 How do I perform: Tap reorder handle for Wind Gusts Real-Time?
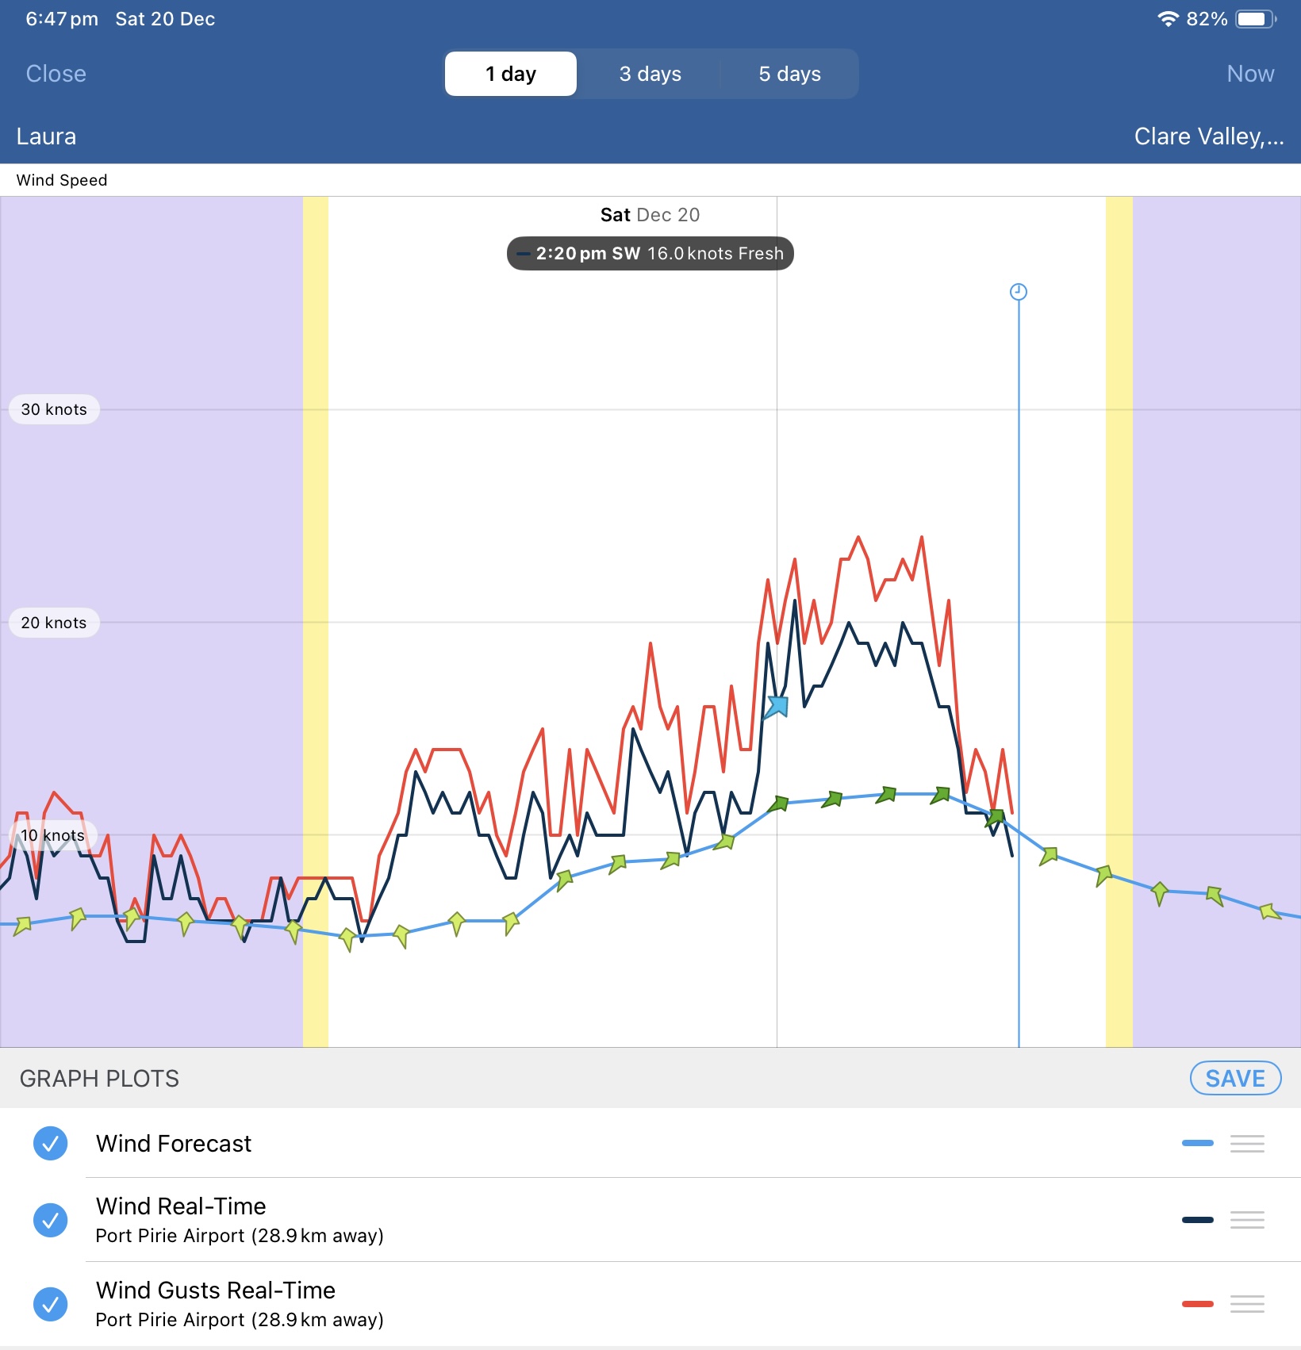click(x=1247, y=1304)
